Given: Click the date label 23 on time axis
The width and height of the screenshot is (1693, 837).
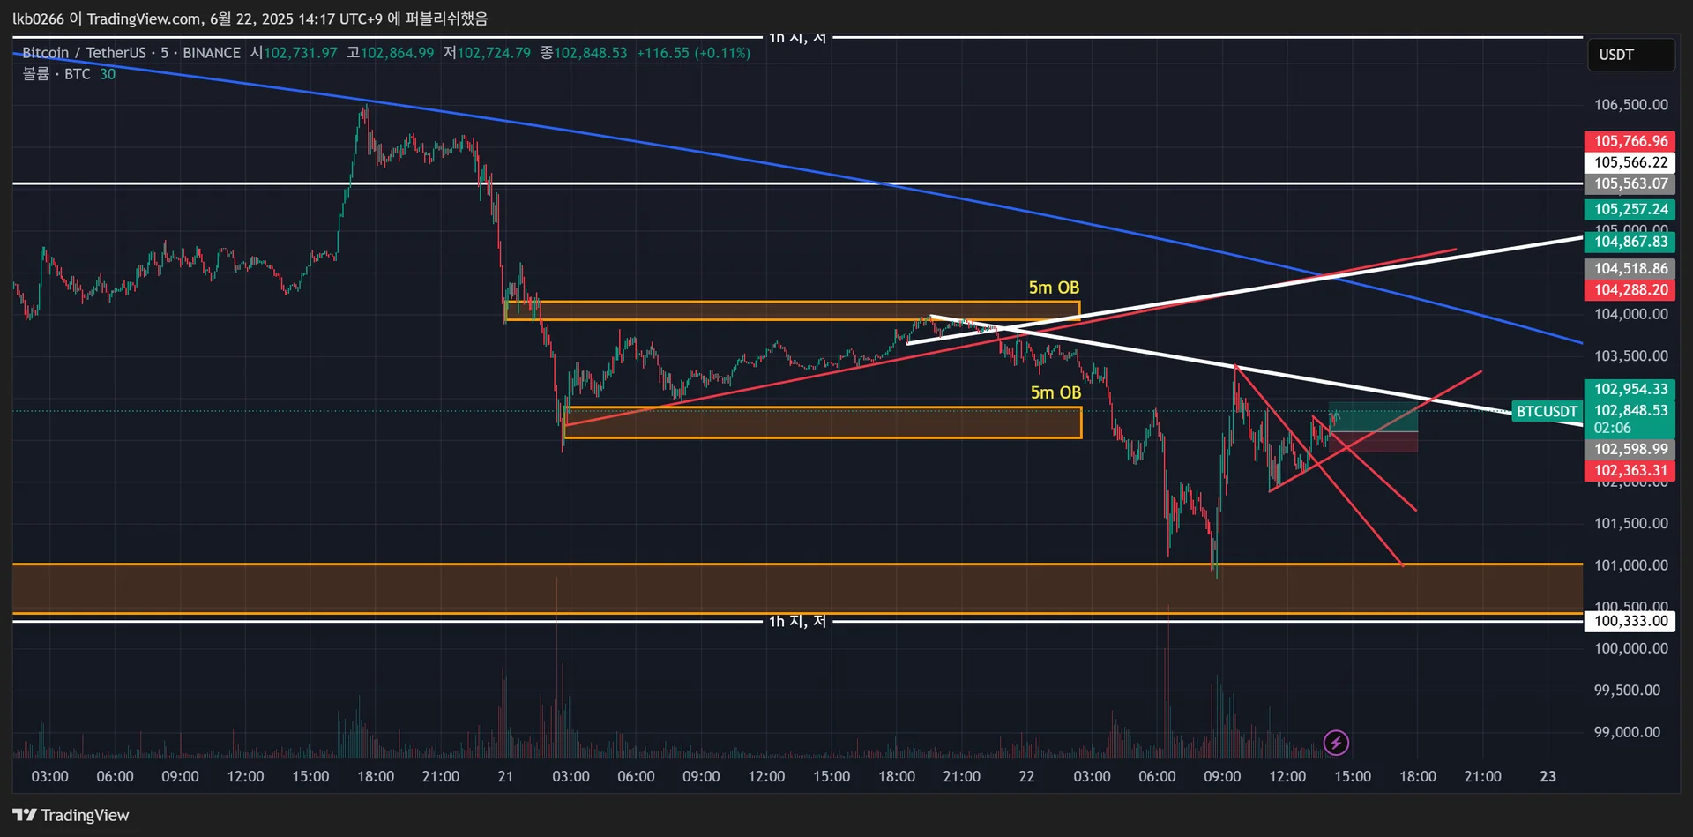Looking at the screenshot, I should pos(1548,776).
